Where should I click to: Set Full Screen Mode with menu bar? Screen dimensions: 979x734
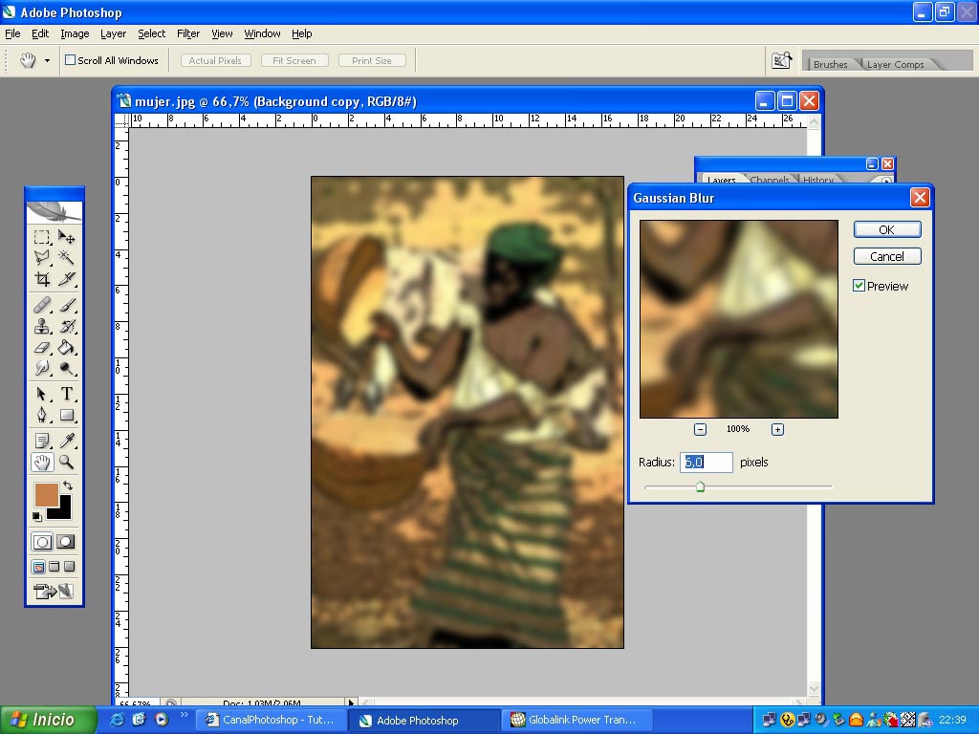pos(54,567)
